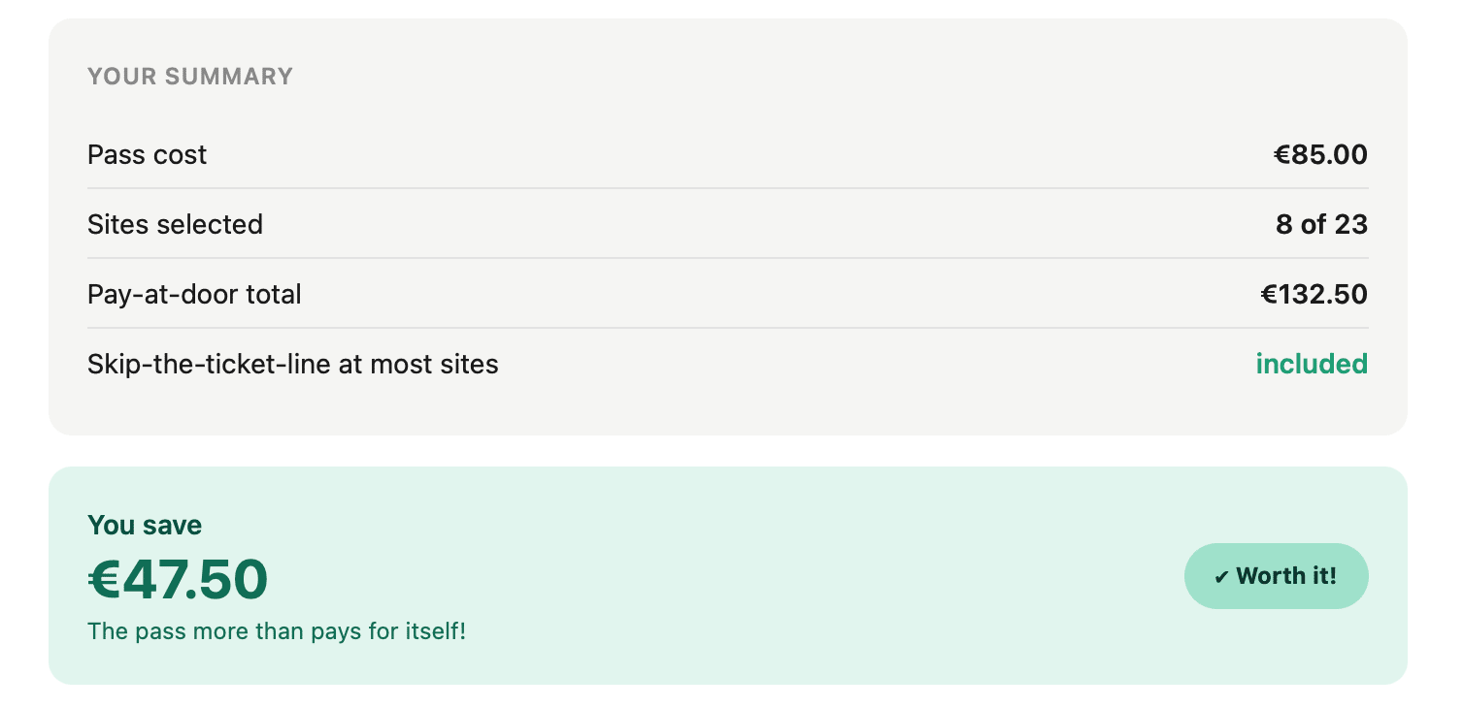The width and height of the screenshot is (1464, 708).
Task: Click the Skip-the-ticket-line at most sites text
Action: (x=293, y=365)
